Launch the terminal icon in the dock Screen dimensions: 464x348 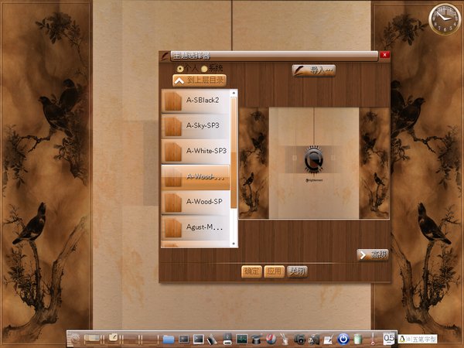[198, 339]
